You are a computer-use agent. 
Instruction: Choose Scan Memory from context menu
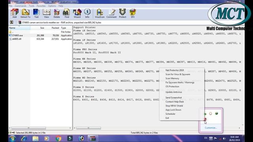coord(172,78)
